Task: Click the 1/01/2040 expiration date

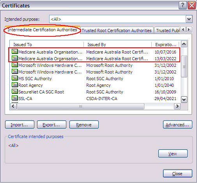Action: click(x=164, y=85)
